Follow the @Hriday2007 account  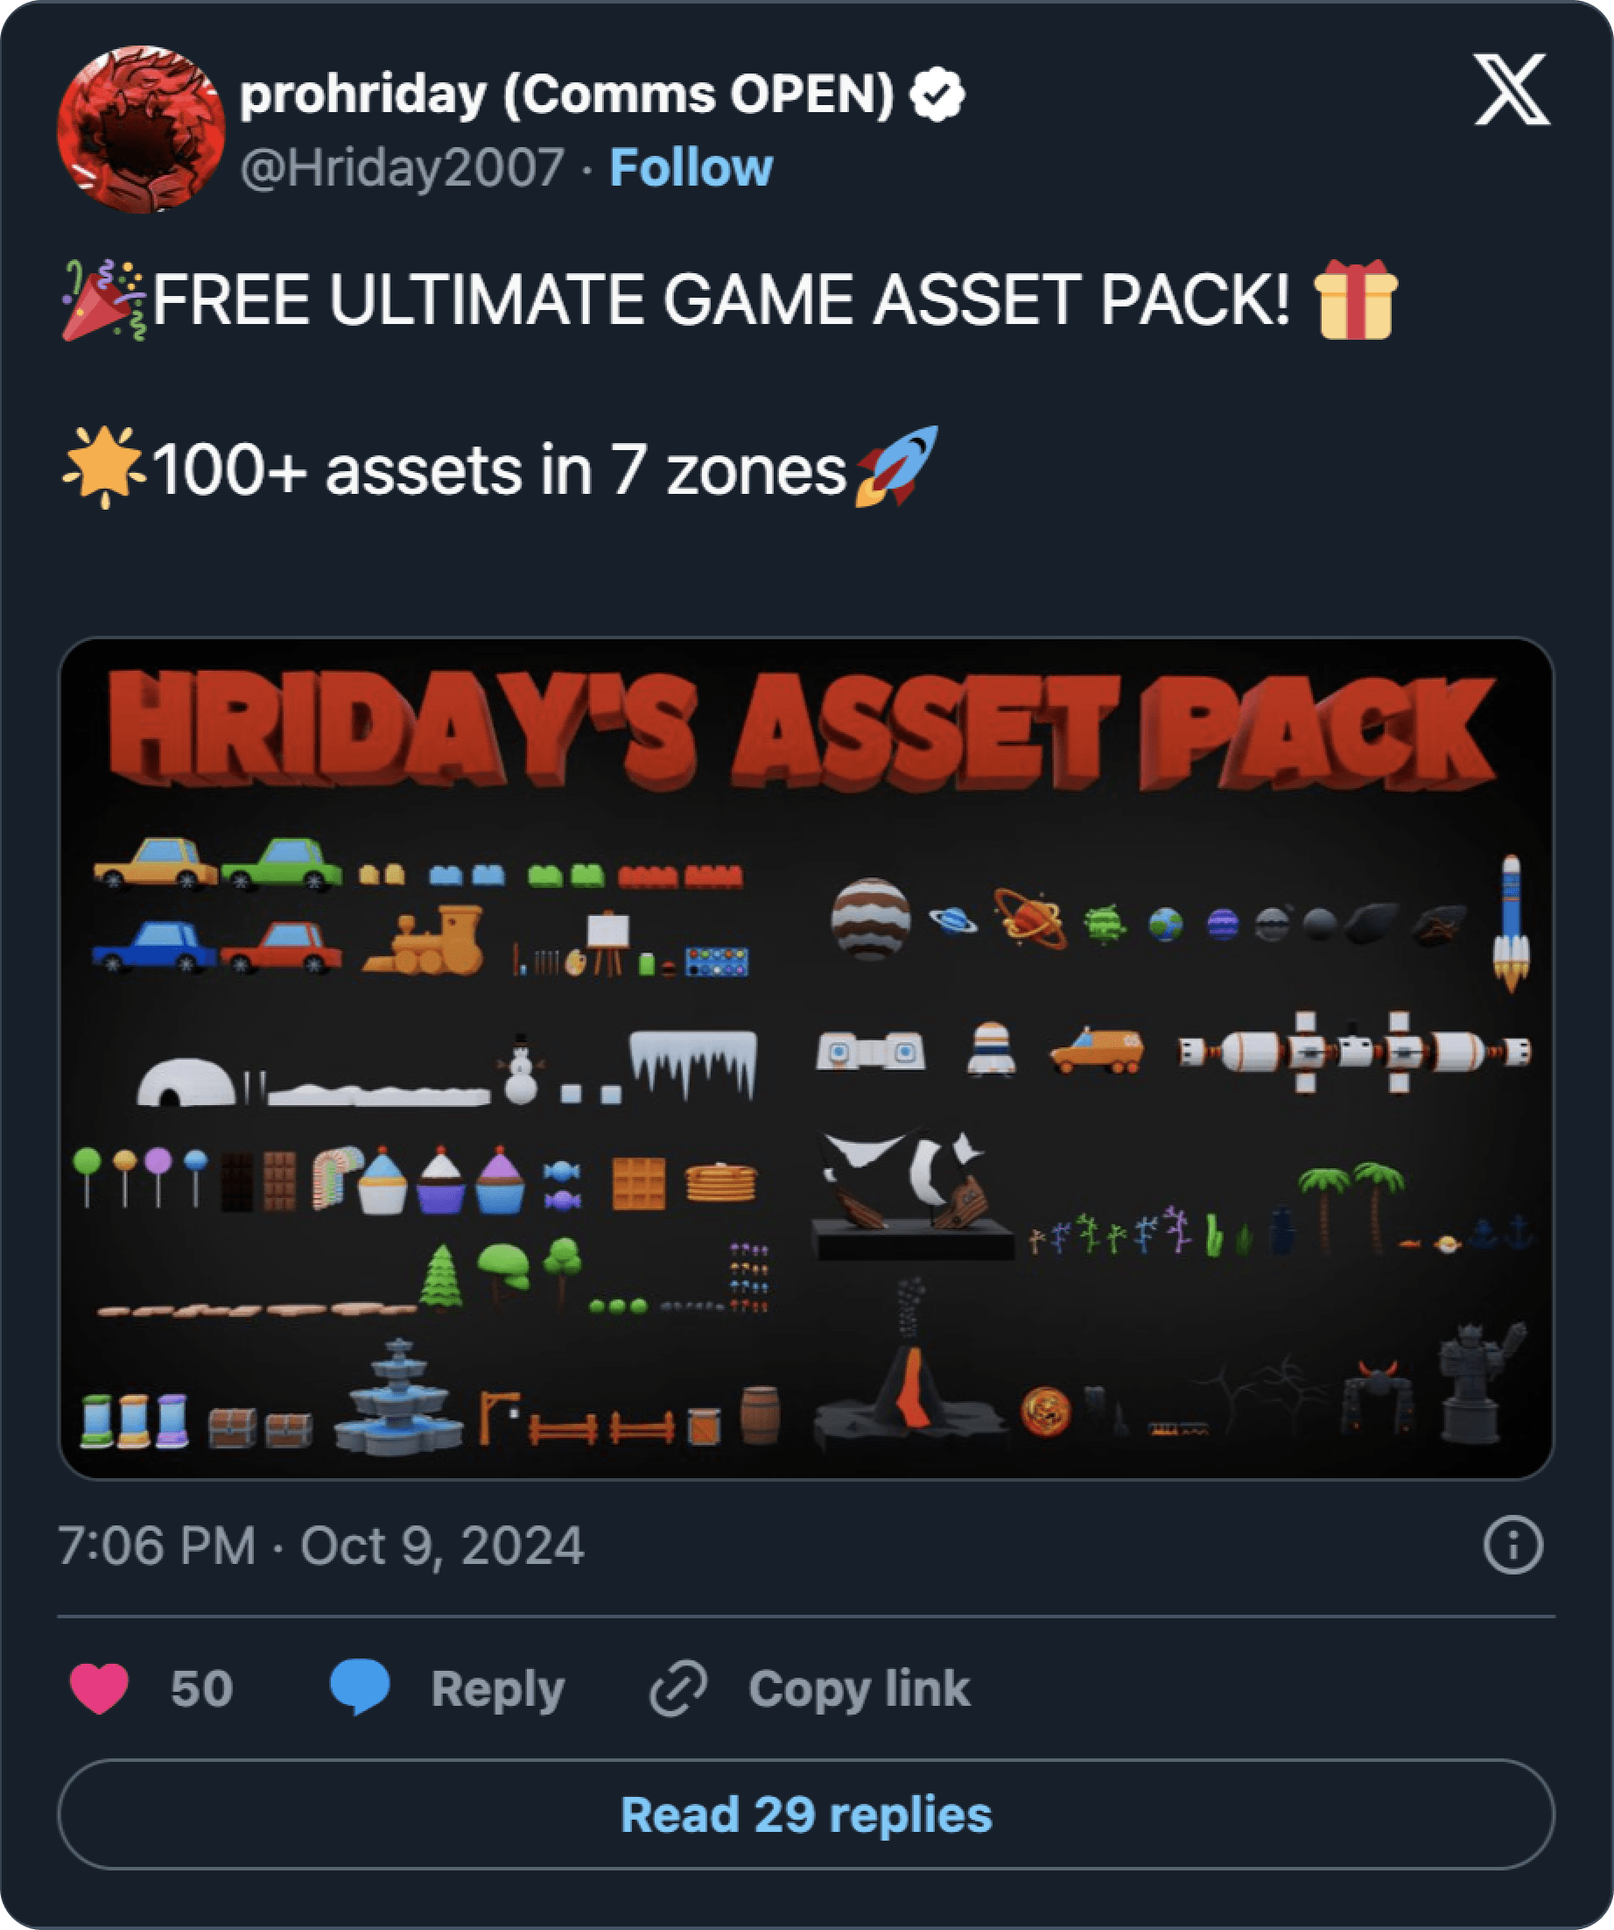click(691, 168)
